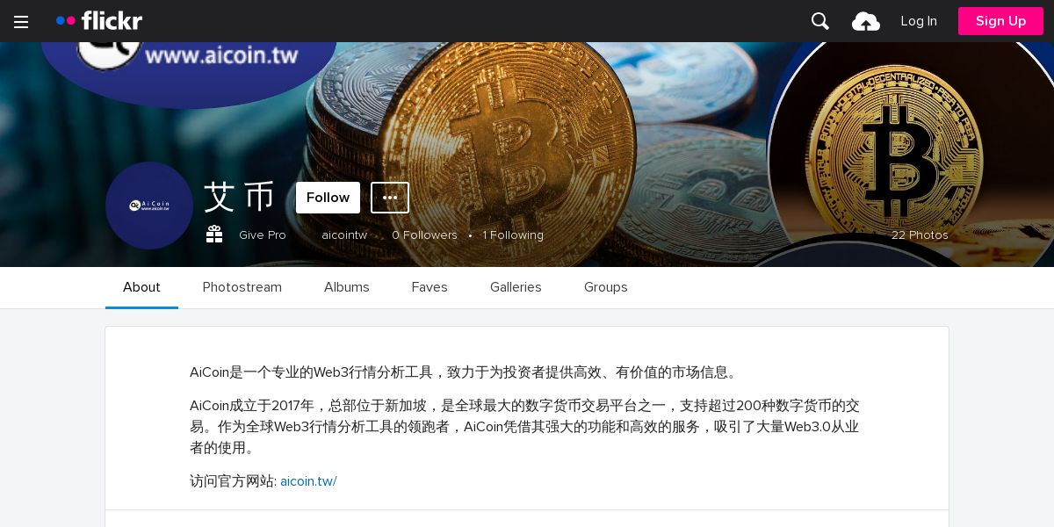Screen dimensions: 1054x527
Task: Click the Sign Up button
Action: click(1000, 21)
